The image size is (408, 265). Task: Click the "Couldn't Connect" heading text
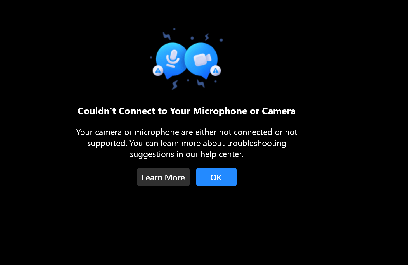(187, 111)
